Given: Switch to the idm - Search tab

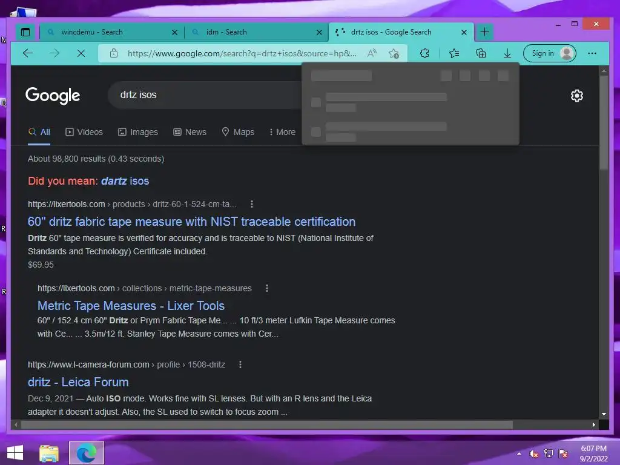Looking at the screenshot, I should pyautogui.click(x=257, y=32).
